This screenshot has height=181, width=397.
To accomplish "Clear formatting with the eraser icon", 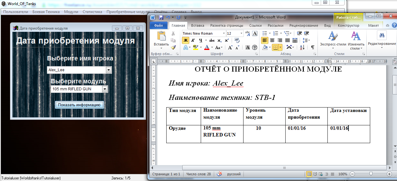I will coord(237,40).
